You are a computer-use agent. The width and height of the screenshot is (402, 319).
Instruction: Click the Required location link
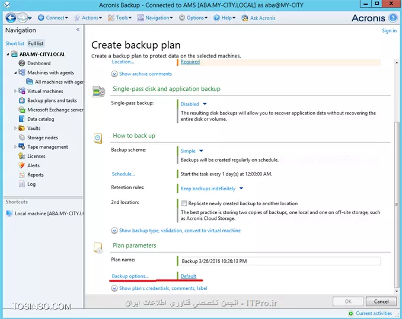click(190, 62)
